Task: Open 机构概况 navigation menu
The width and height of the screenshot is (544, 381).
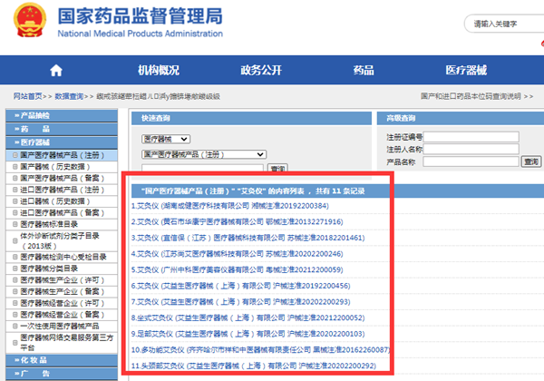Action: tap(159, 70)
